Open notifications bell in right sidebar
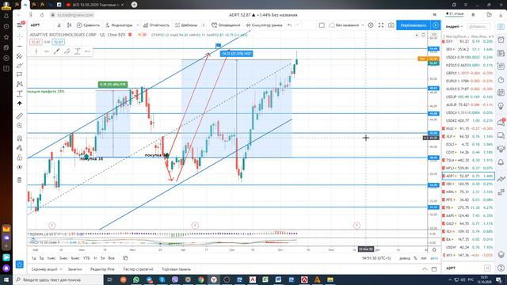This screenshot has height=285, width=507. coord(501,162)
